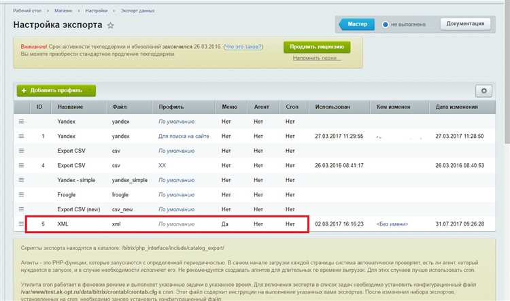Select 'Yandex - simple' name cell
The height and width of the screenshot is (301, 510).
point(76,180)
